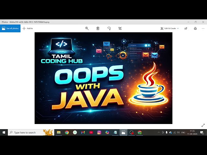Expand the Edit & Create dropdown

(x=169, y=28)
